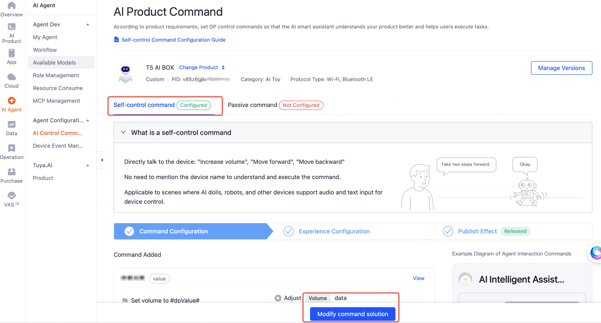Switch to the Passive command tab
This screenshot has width=601, height=323.
point(252,105)
